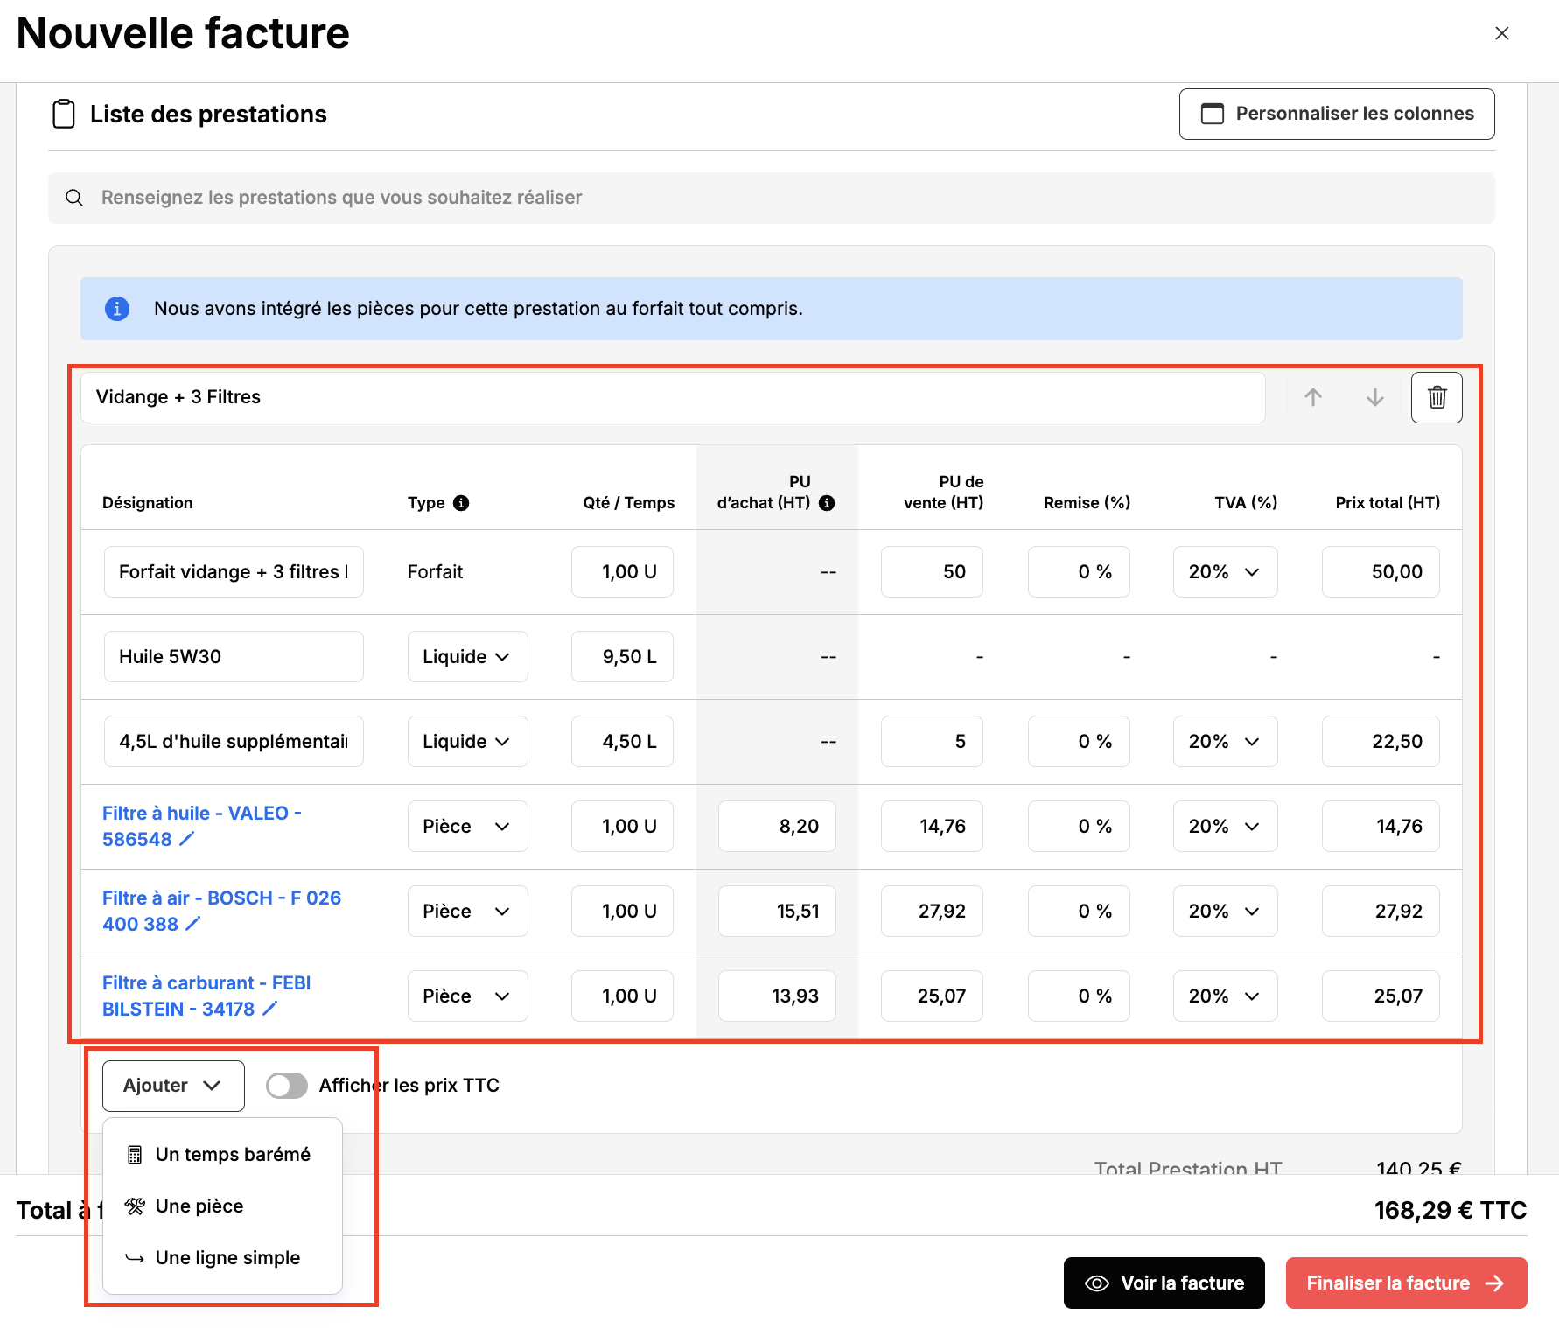Click the clipboard icon beside Liste des prestations
This screenshot has width=1559, height=1328.
click(x=64, y=114)
